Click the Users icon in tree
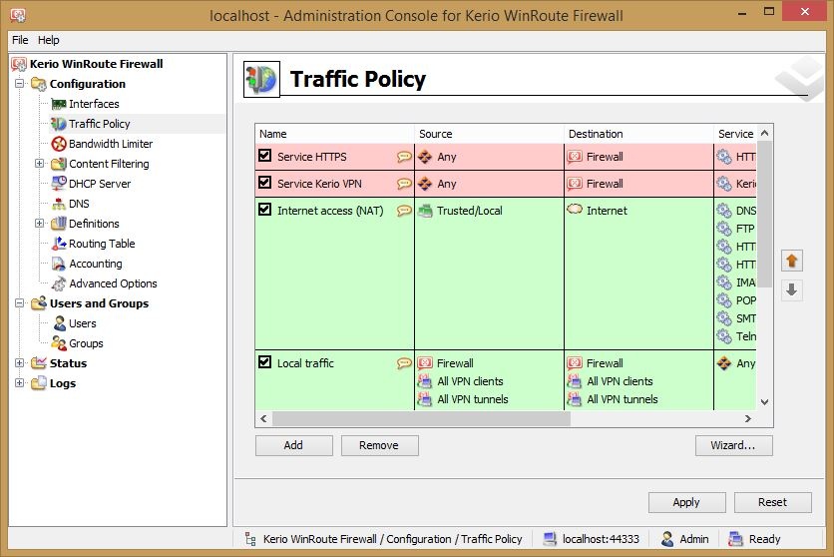This screenshot has width=834, height=557. coord(60,323)
